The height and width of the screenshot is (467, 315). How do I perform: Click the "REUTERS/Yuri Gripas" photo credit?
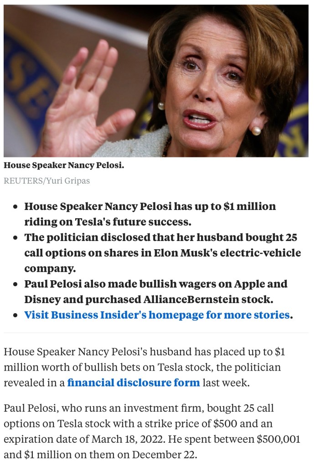pos(46,180)
